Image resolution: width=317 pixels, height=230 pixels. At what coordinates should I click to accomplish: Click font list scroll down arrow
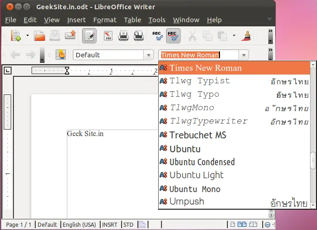[x=313, y=205]
